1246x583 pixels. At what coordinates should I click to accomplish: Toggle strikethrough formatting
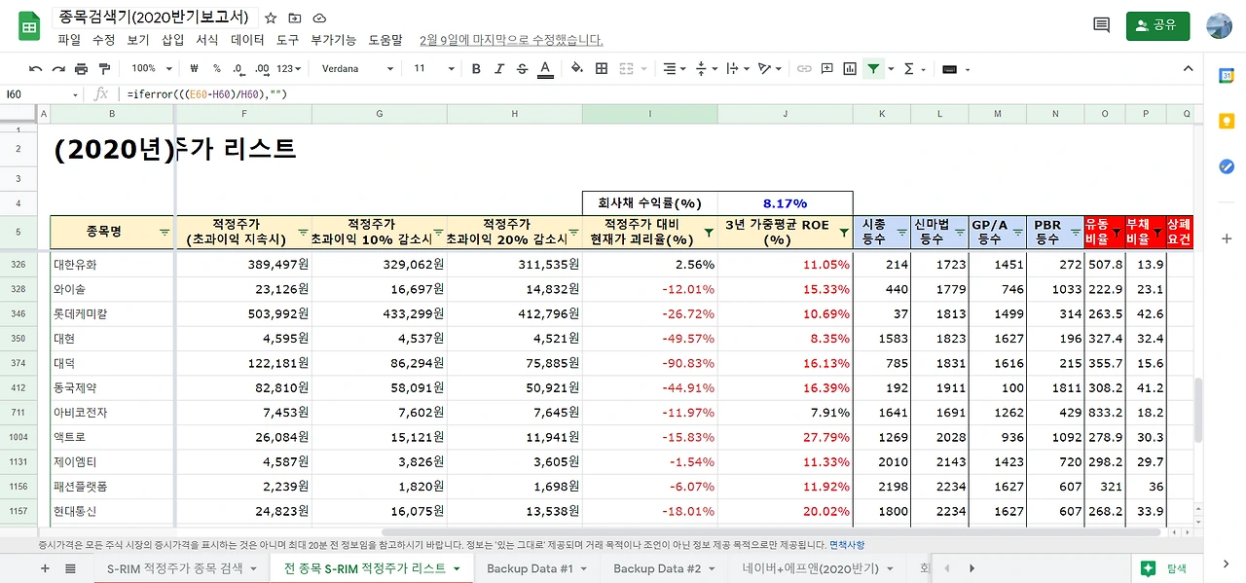523,69
